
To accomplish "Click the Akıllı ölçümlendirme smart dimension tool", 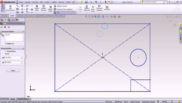I will click(10, 8).
